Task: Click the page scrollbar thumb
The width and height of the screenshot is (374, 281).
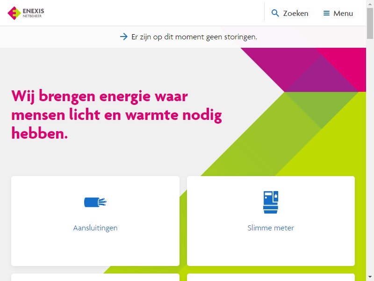Action: click(370, 23)
